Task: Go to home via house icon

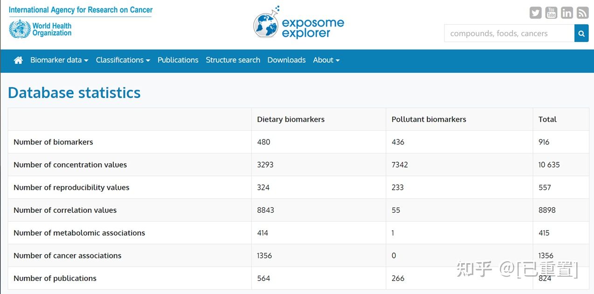Action: click(18, 60)
